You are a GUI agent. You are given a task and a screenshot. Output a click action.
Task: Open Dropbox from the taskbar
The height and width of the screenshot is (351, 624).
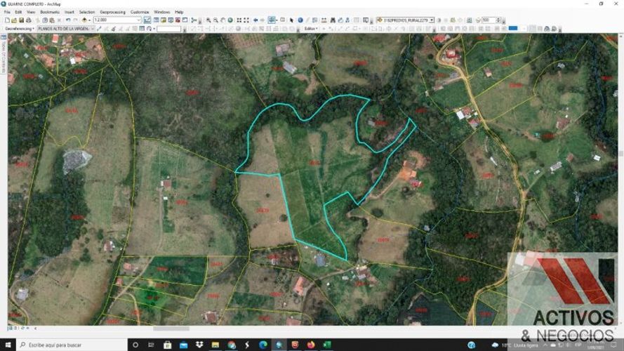[199, 345]
